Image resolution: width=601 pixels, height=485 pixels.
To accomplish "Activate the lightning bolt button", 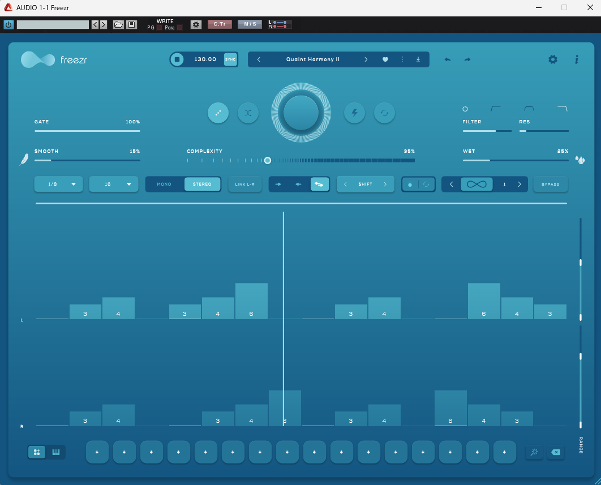I will click(354, 113).
